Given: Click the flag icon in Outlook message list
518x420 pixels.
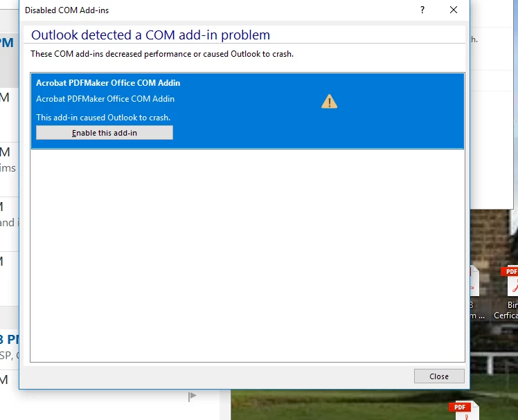Looking at the screenshot, I should [192, 396].
